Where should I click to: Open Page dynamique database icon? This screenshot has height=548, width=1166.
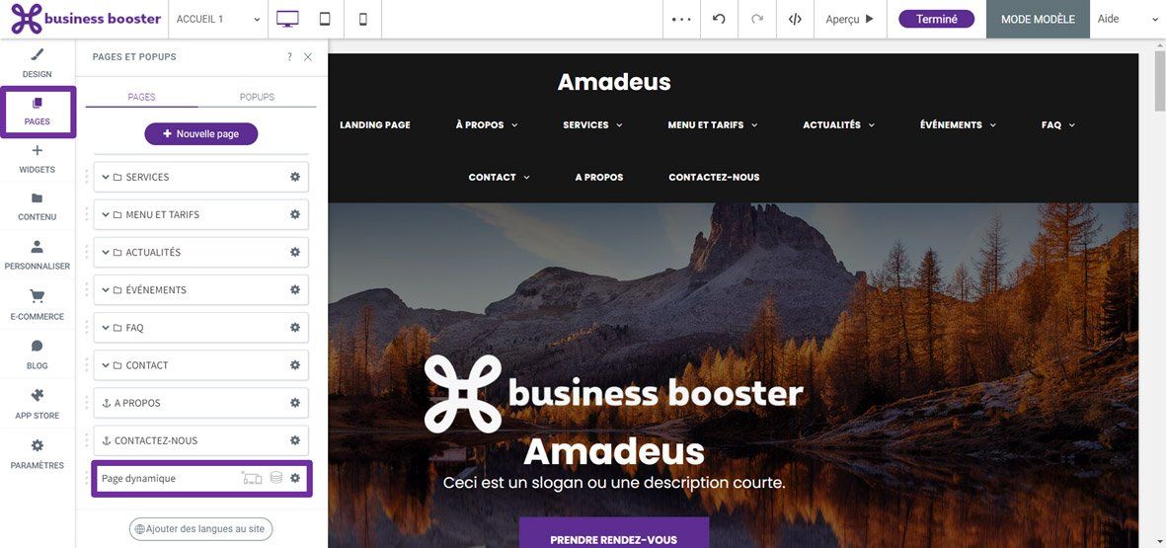click(x=276, y=478)
